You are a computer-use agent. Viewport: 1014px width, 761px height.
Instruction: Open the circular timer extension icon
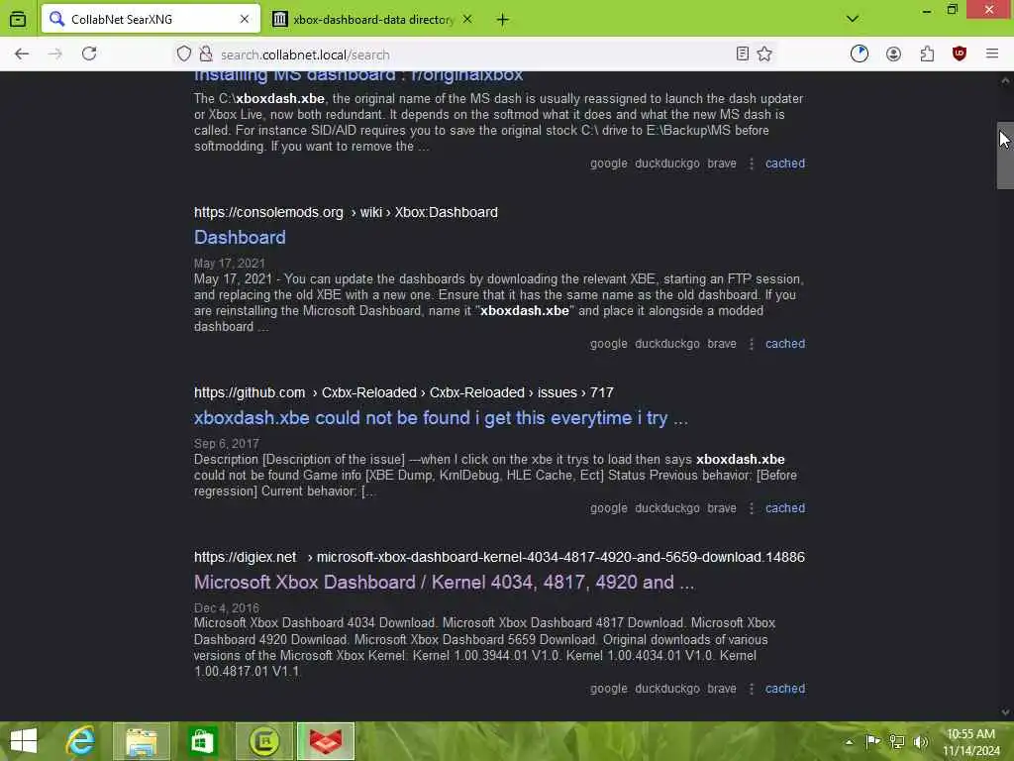(860, 54)
